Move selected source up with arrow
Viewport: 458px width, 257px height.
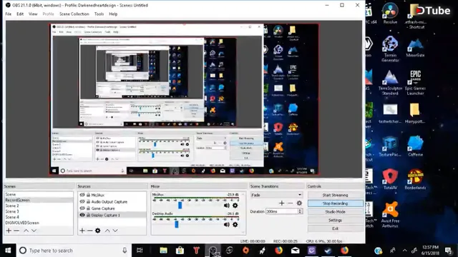click(107, 231)
